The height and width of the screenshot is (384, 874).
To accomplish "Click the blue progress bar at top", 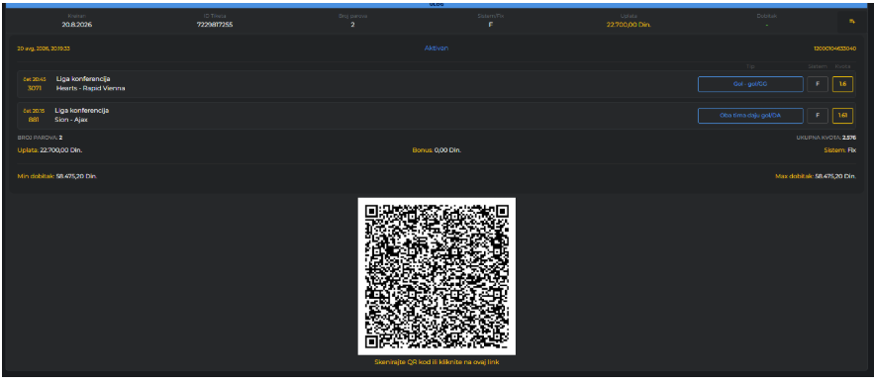I will click(x=437, y=5).
